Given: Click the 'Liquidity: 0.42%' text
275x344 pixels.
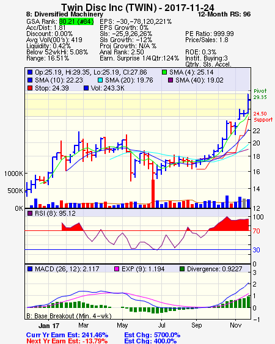Looking at the screenshot, I should (x=48, y=46).
